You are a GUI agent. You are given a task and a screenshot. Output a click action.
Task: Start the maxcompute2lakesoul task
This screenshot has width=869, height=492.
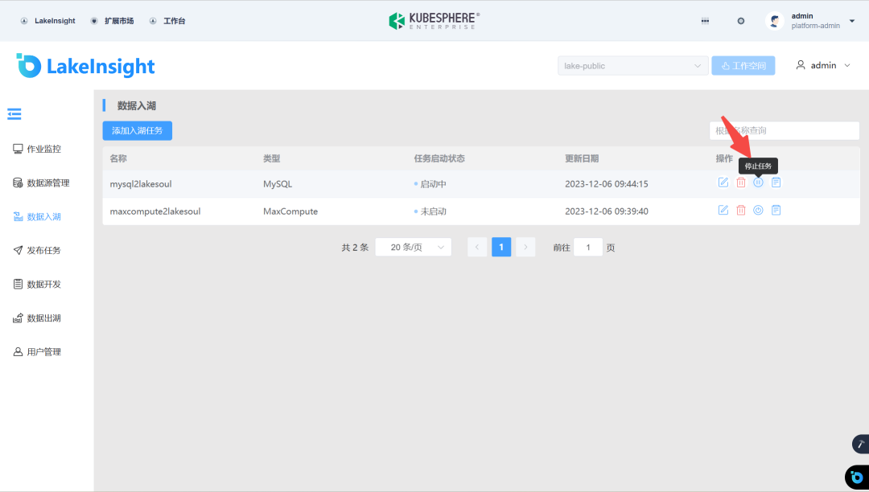(x=758, y=210)
